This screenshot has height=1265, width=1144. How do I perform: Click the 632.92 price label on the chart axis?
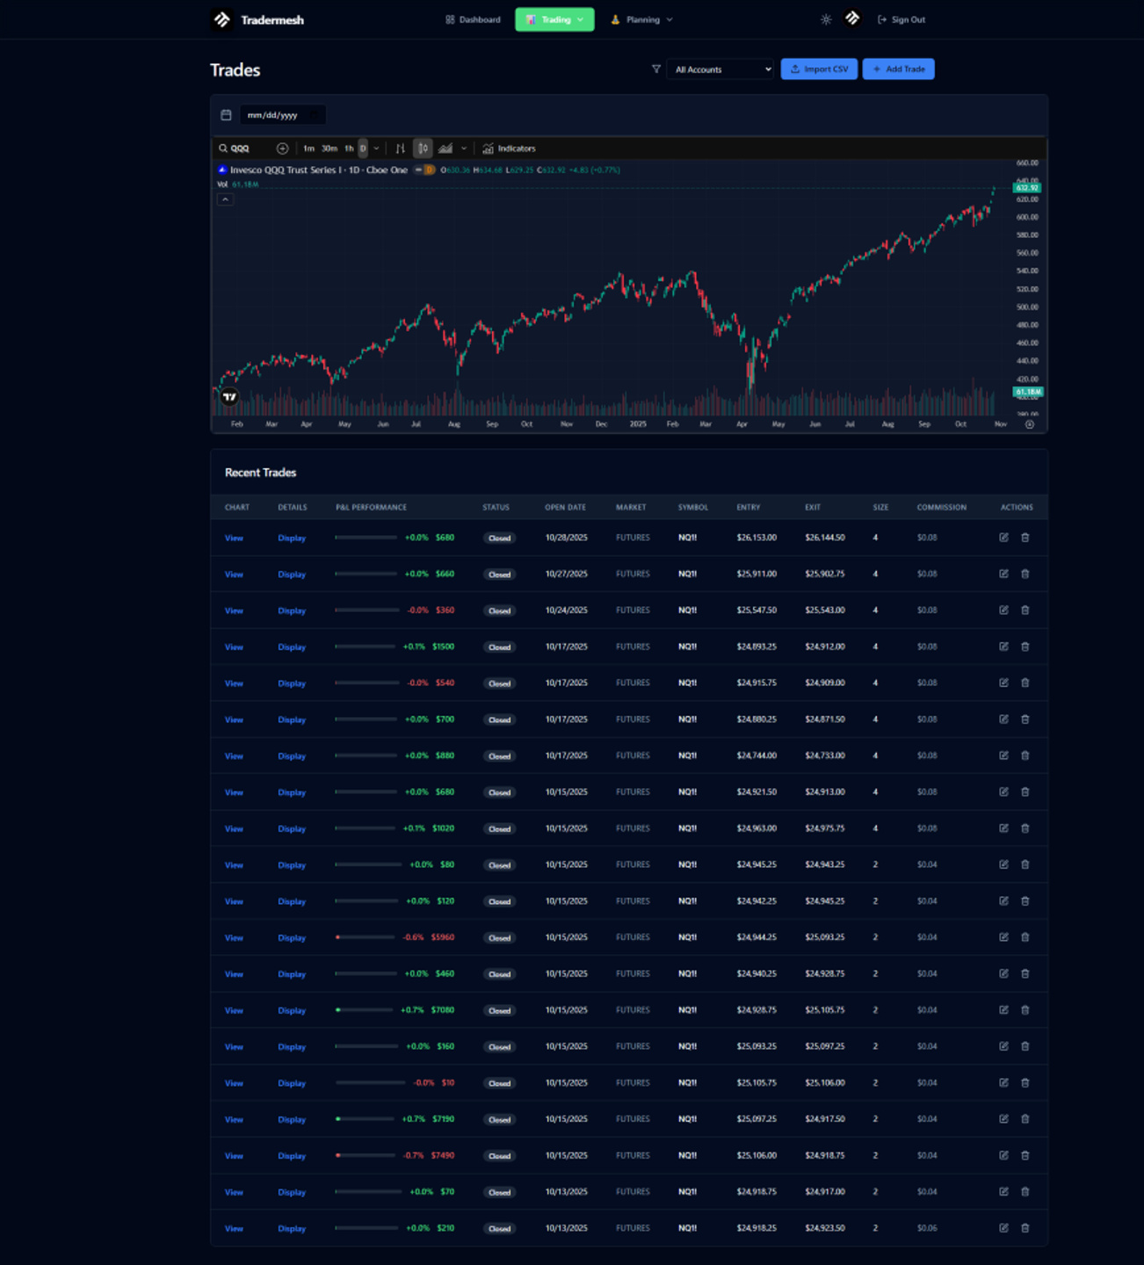point(1027,188)
